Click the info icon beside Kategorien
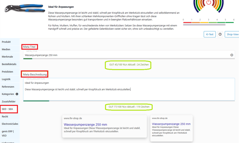Screen dimensions: 239x143 [x=17, y=94]
